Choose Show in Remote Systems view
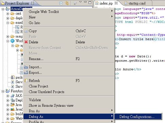165x123 pixels. pyautogui.click(x=69, y=105)
